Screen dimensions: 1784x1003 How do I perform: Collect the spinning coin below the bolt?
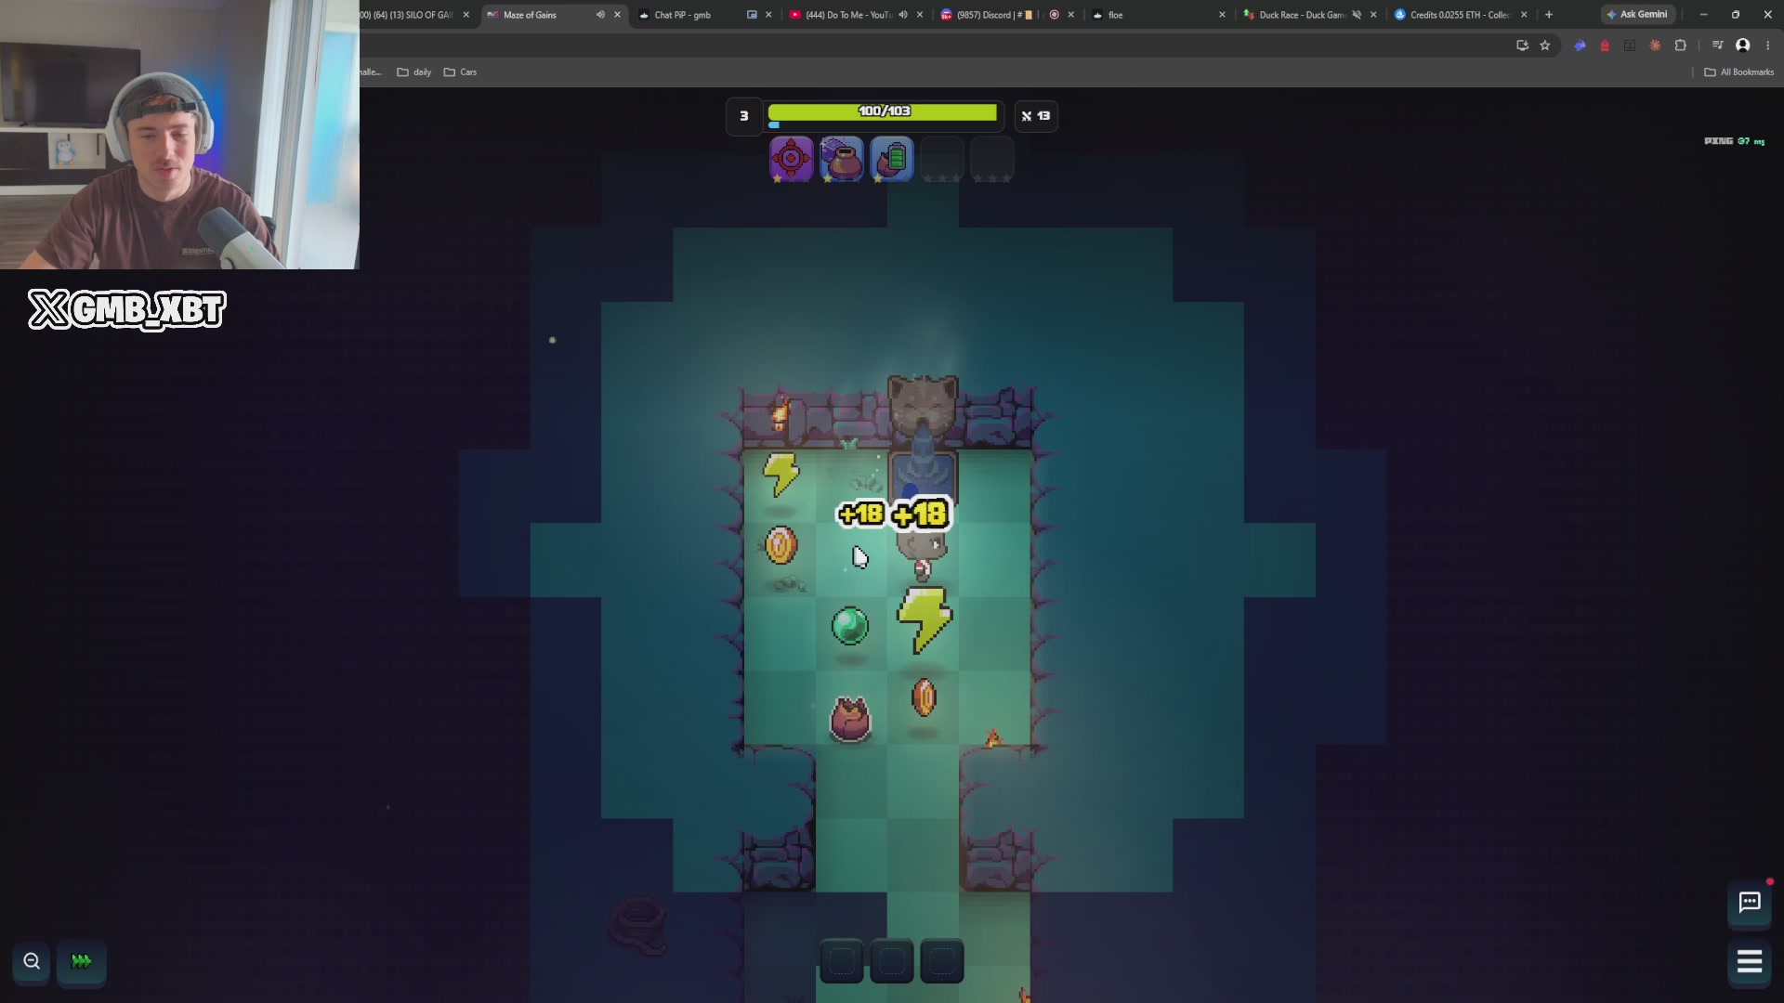click(924, 697)
